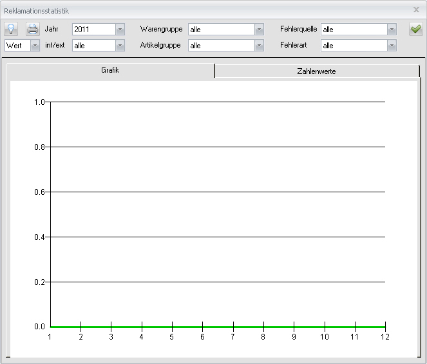Open the int/ext dropdown arrow
427x364 pixels.
click(120, 46)
